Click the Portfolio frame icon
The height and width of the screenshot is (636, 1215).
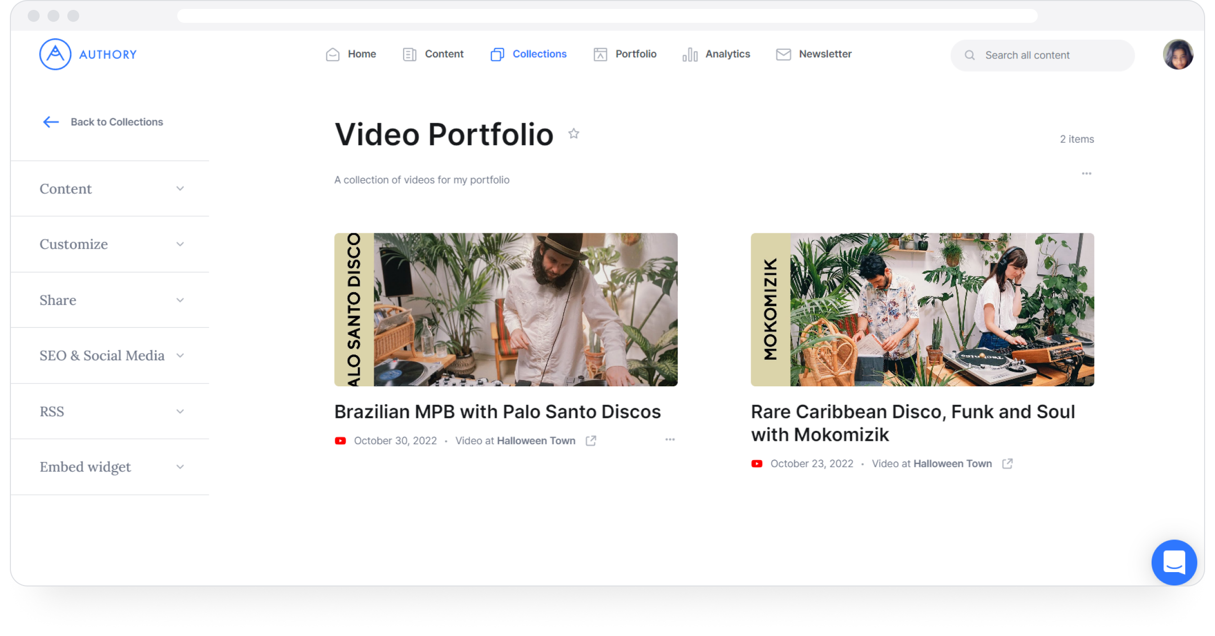(x=600, y=54)
